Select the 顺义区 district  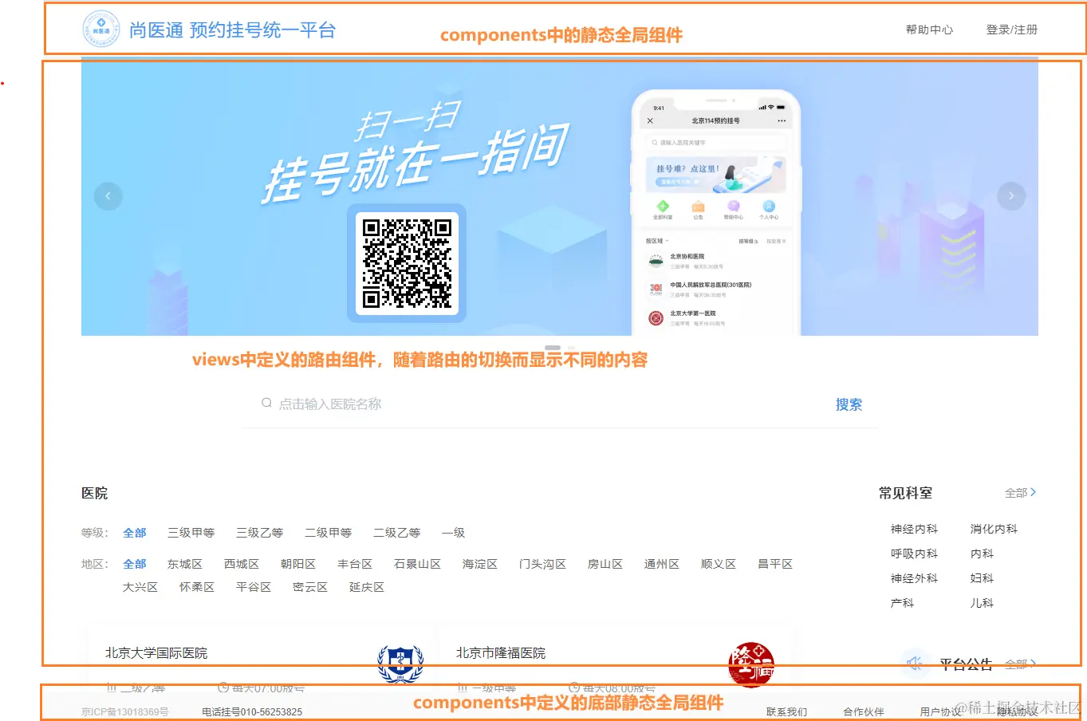(719, 564)
